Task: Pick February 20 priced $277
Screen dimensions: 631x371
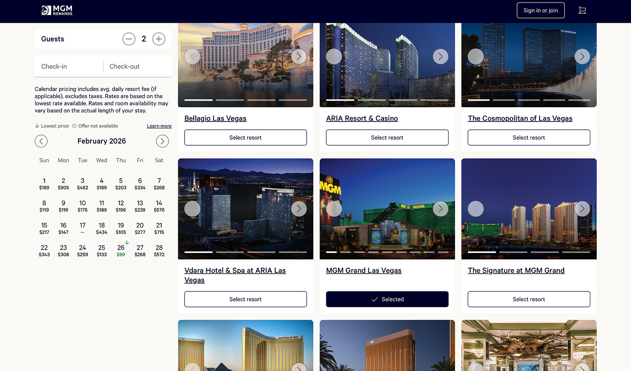Action: coord(140,228)
